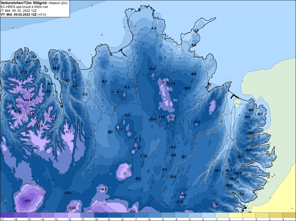
Task: Click the -15.7 temperature reading
Action: click(27, 201)
